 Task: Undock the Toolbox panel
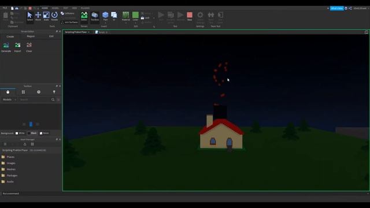tap(57, 86)
